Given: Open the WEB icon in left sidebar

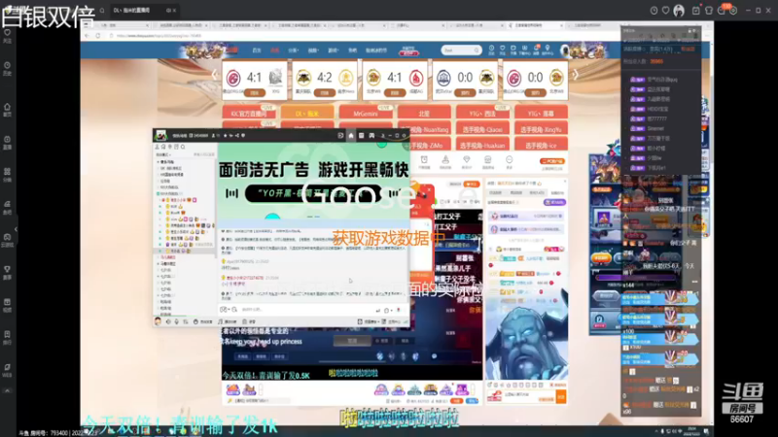Looking at the screenshot, I should pos(8,370).
